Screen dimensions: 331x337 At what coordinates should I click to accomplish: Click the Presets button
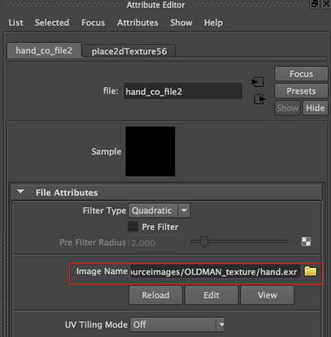[x=301, y=91]
